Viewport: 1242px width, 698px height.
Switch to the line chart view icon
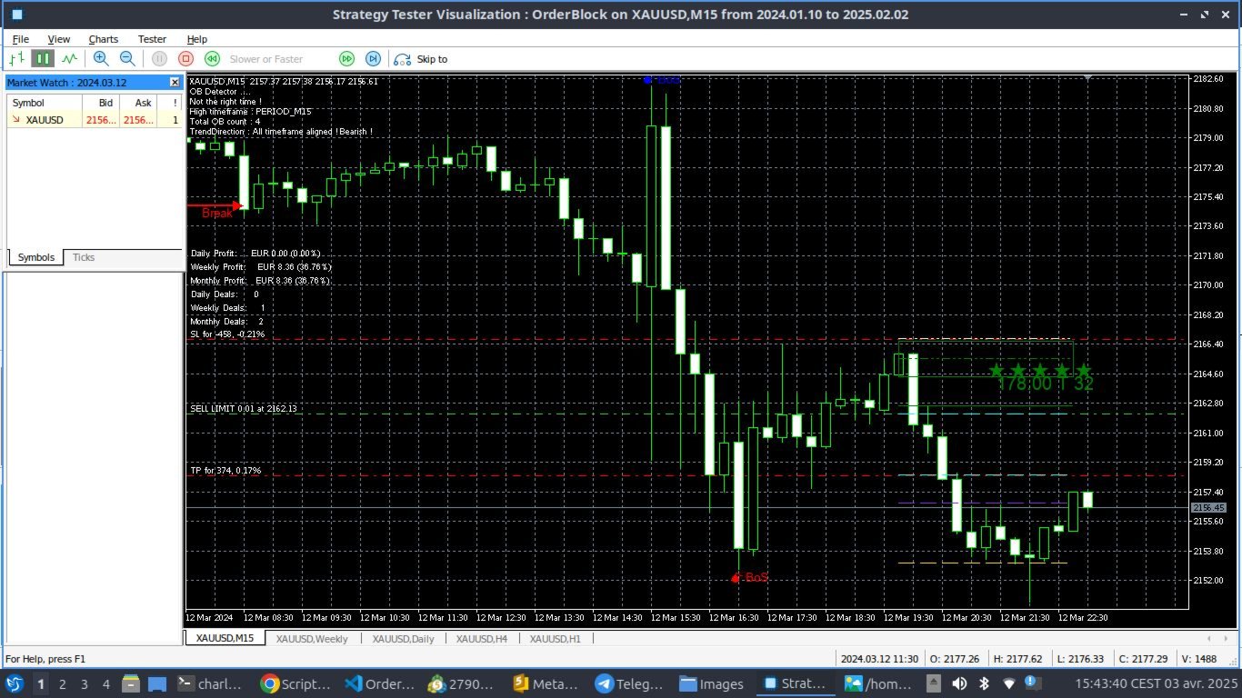(70, 58)
